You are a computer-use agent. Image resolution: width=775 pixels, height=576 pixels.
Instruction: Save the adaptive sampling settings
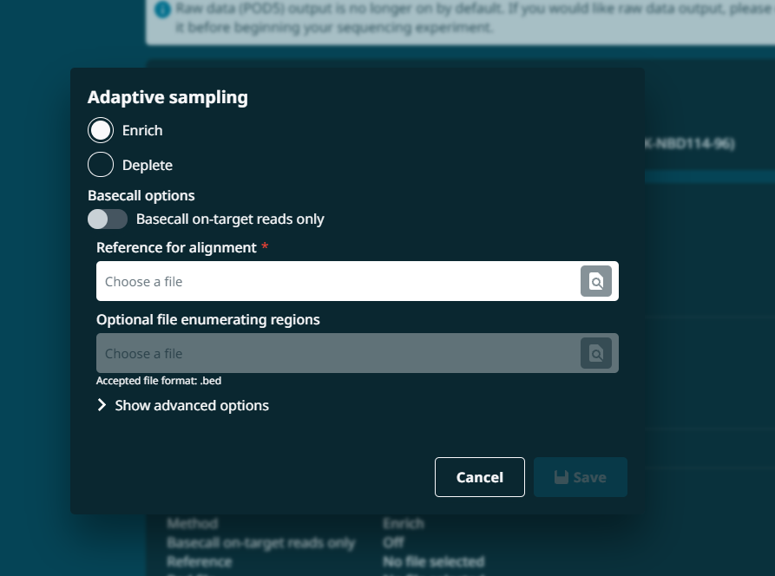click(580, 476)
